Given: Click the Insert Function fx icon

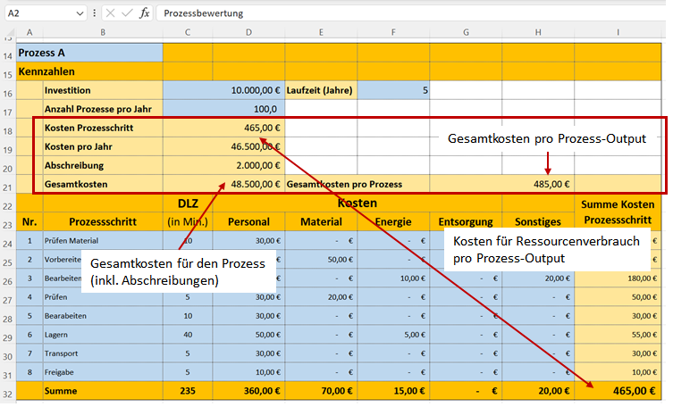Looking at the screenshot, I should [x=144, y=14].
